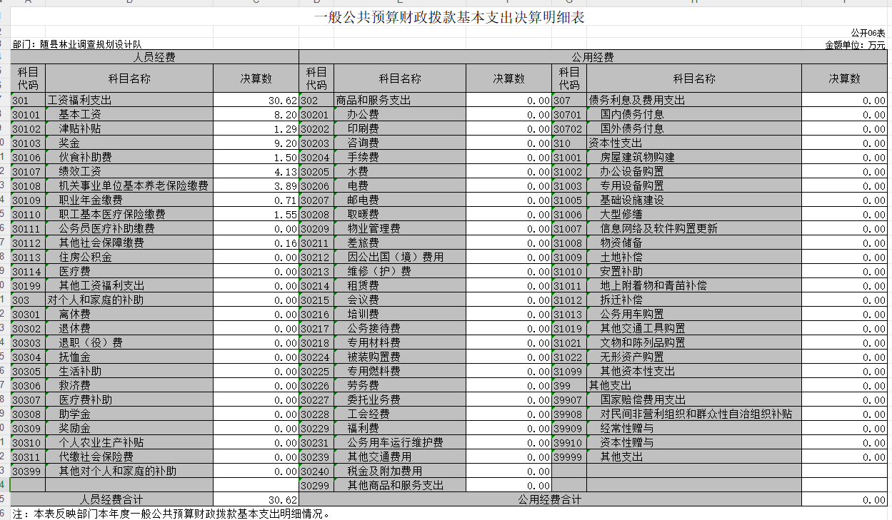
Task: Select the 基本工资 row name
Action: (x=129, y=114)
